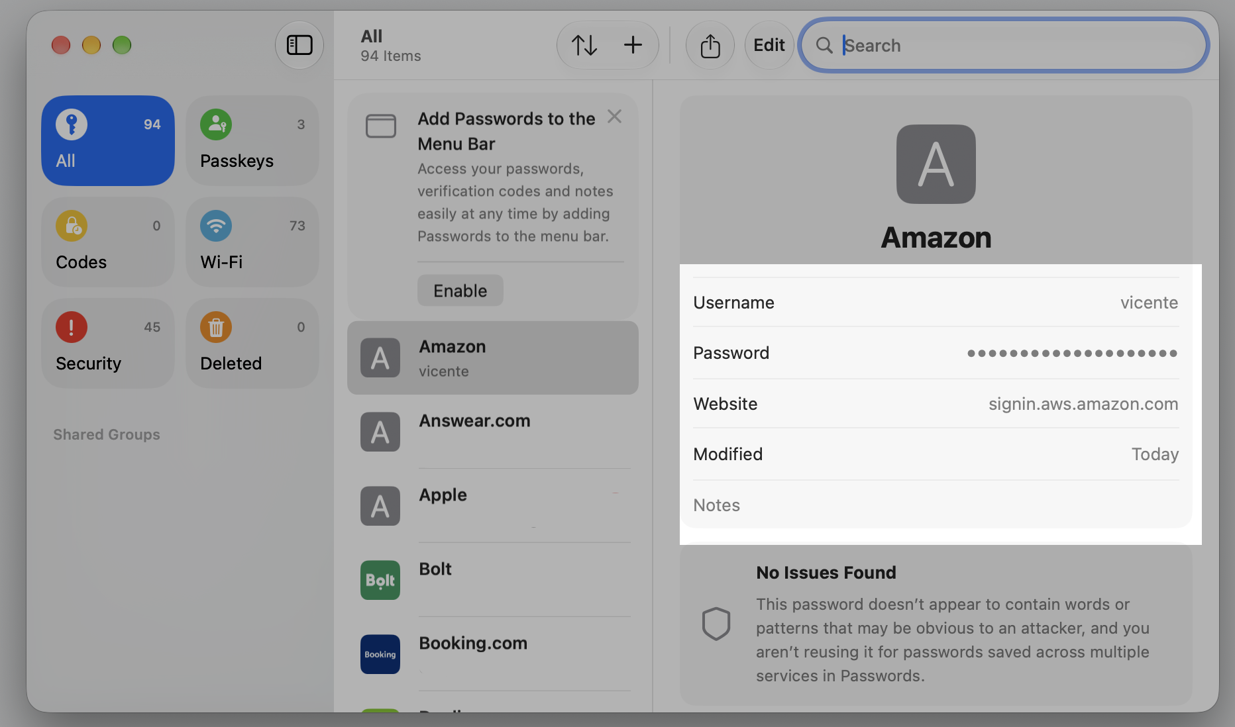Click the blue key icon for All
Screen dimensions: 1235x727
click(x=72, y=124)
